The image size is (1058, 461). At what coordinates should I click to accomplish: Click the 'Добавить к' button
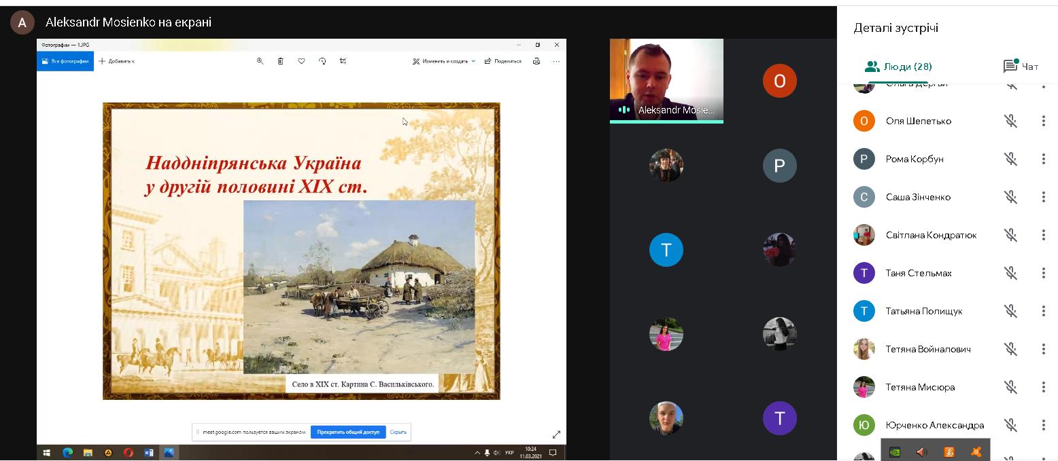[x=116, y=61]
